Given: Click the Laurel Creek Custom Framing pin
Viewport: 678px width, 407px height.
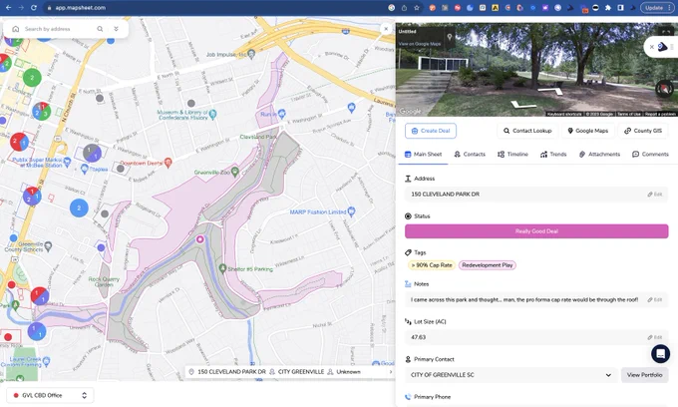Looking at the screenshot, I should [46, 360].
